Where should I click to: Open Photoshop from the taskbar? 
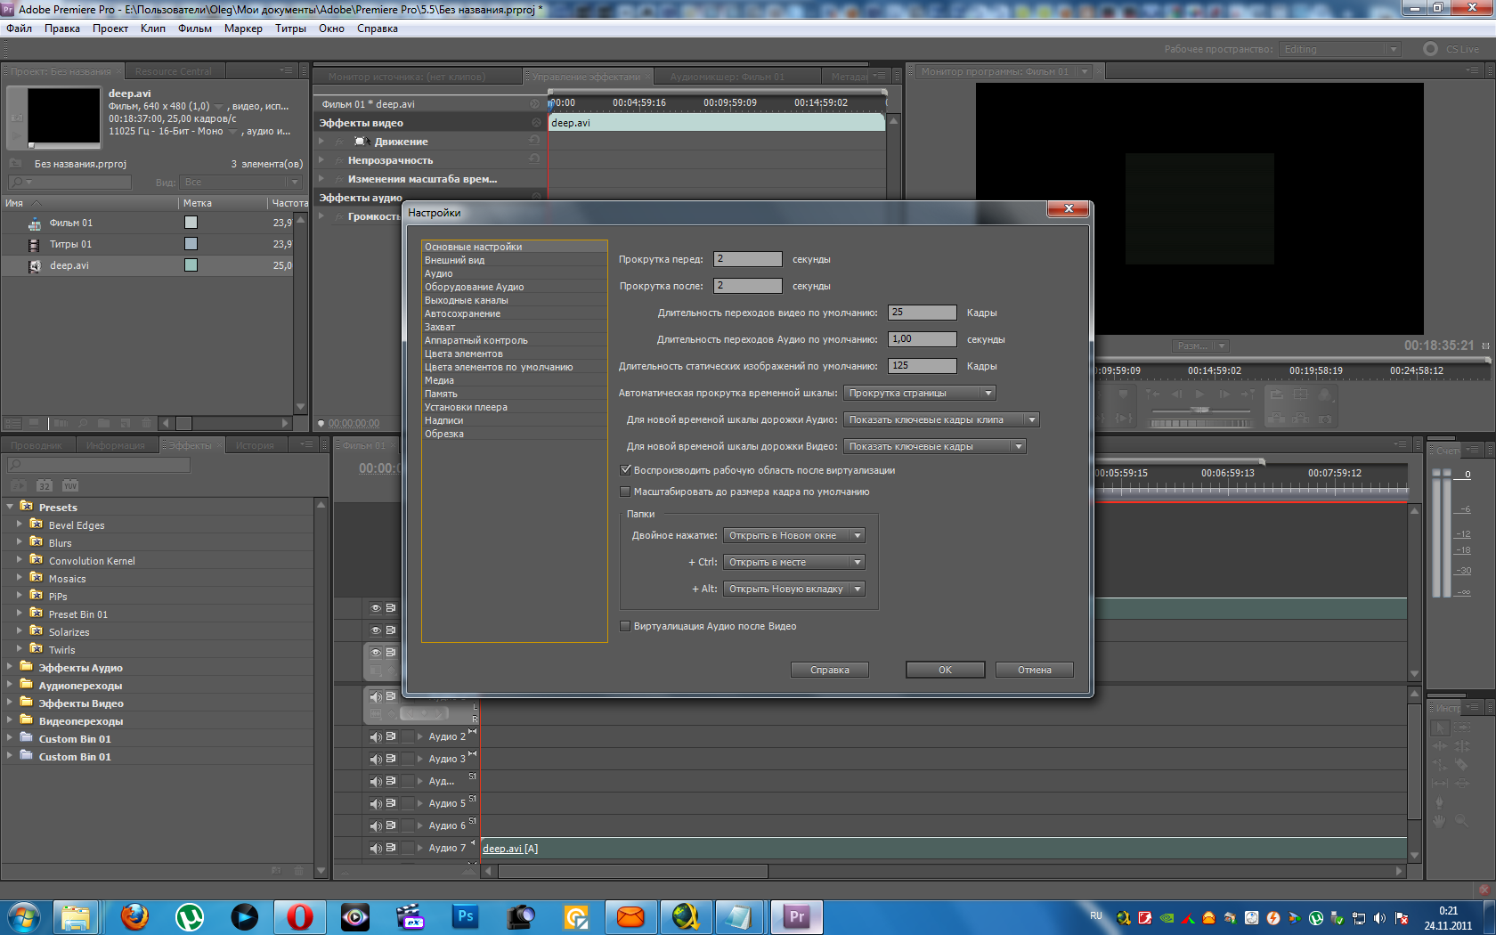pyautogui.click(x=465, y=916)
